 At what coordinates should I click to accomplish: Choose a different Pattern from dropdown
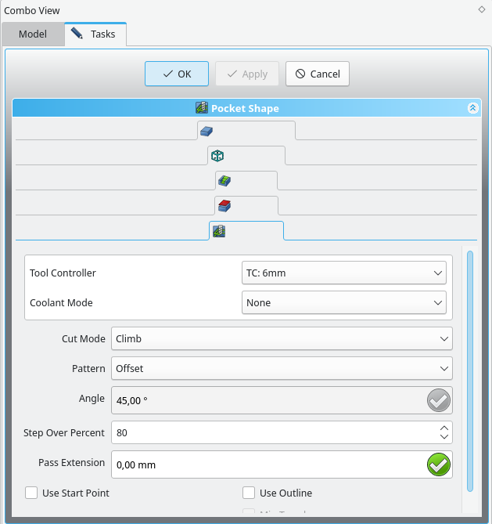[x=282, y=368]
